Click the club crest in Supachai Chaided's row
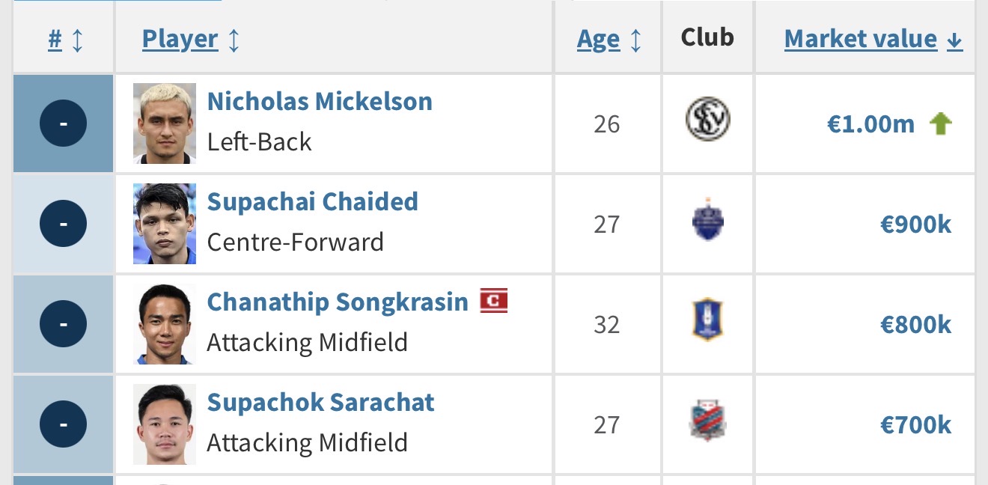 point(707,222)
